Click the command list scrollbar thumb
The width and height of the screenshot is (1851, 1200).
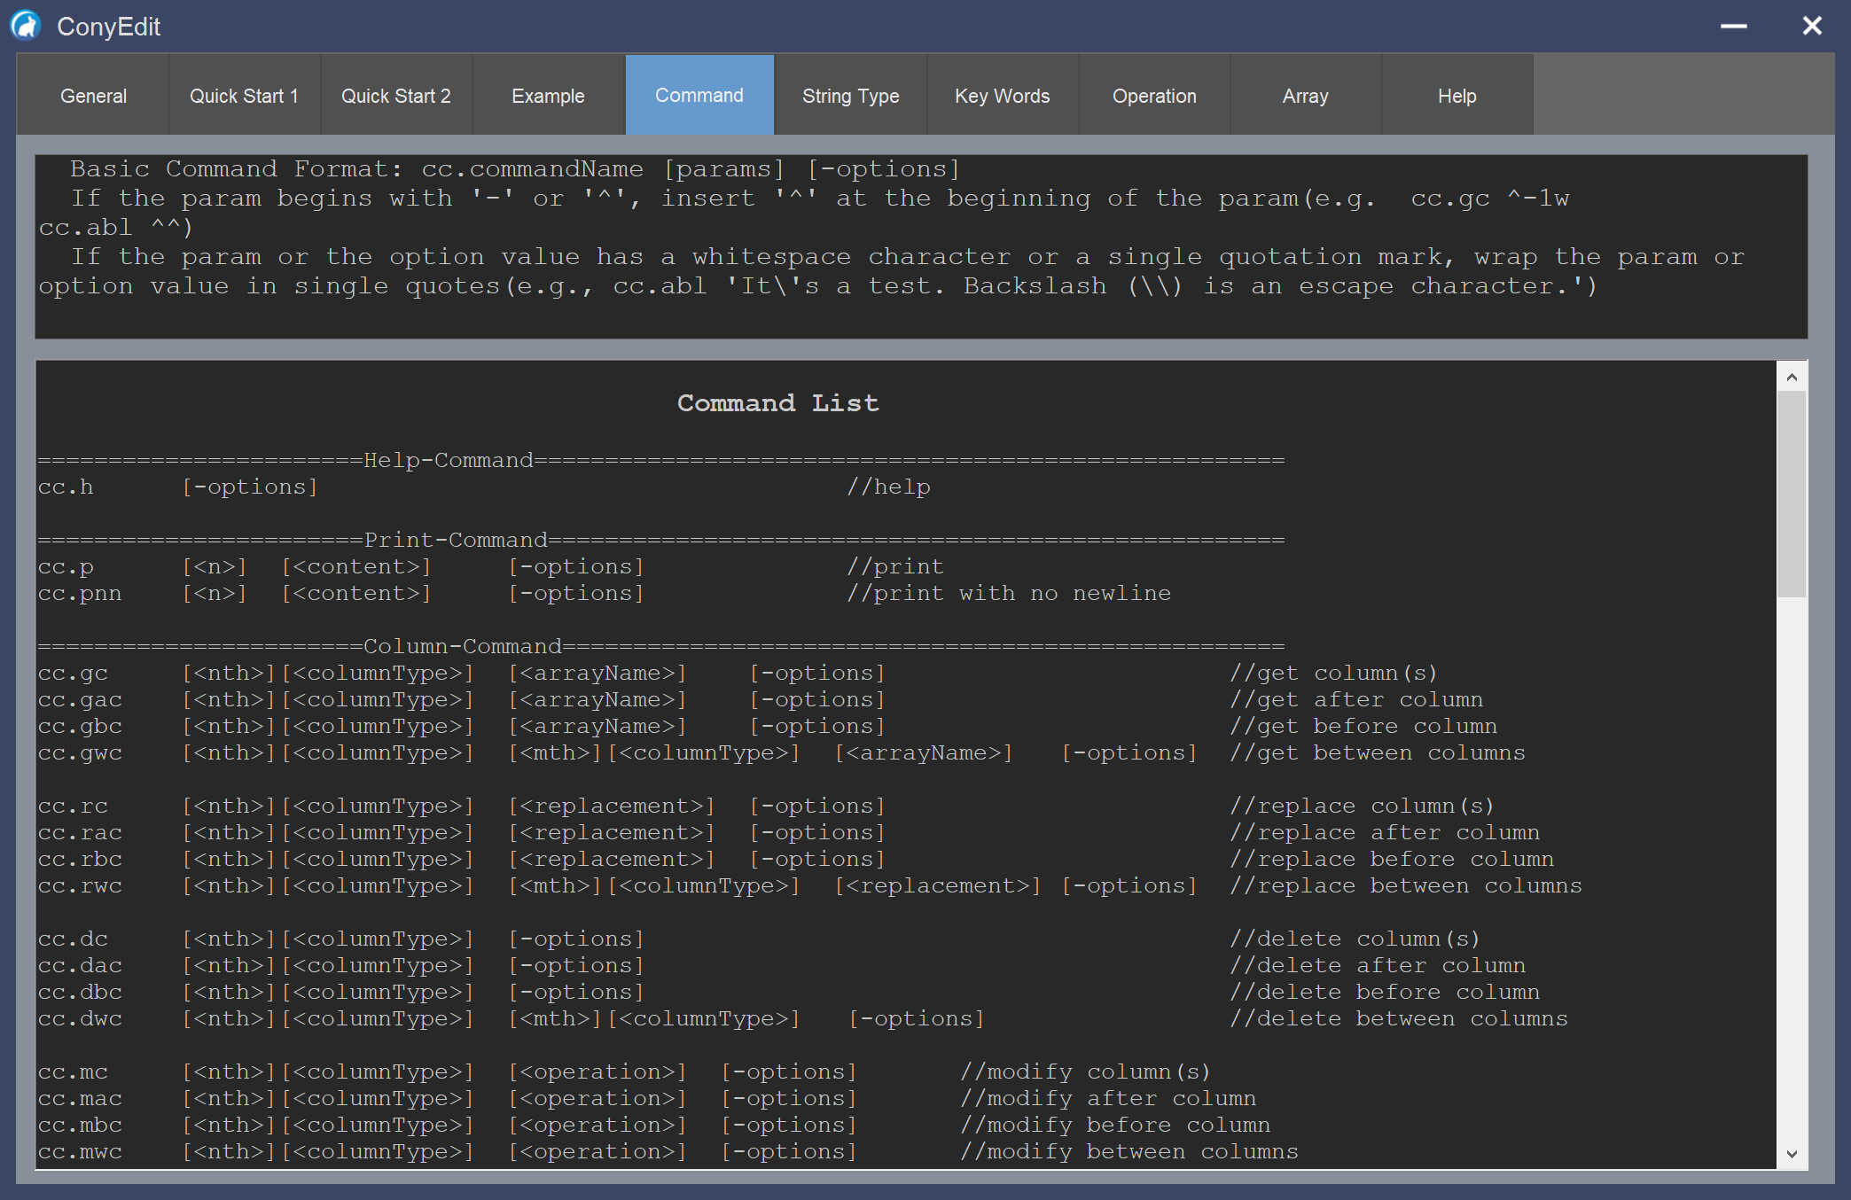point(1792,493)
